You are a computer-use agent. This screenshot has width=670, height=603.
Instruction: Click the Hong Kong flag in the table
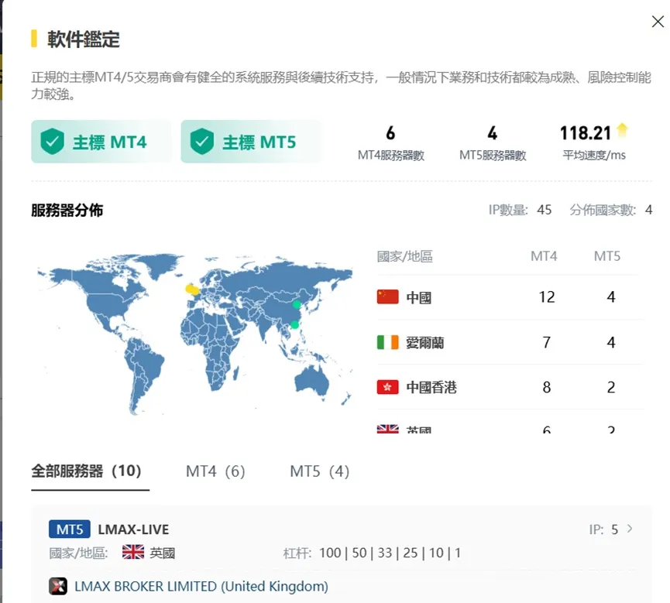tap(387, 387)
